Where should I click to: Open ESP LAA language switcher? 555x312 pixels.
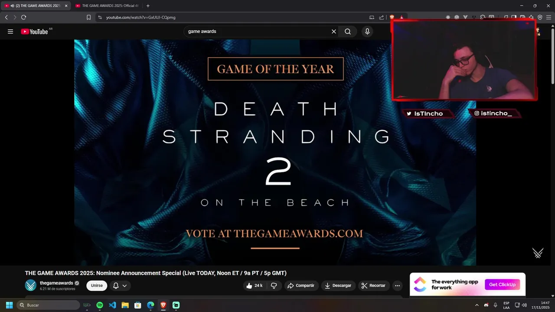coord(506,305)
